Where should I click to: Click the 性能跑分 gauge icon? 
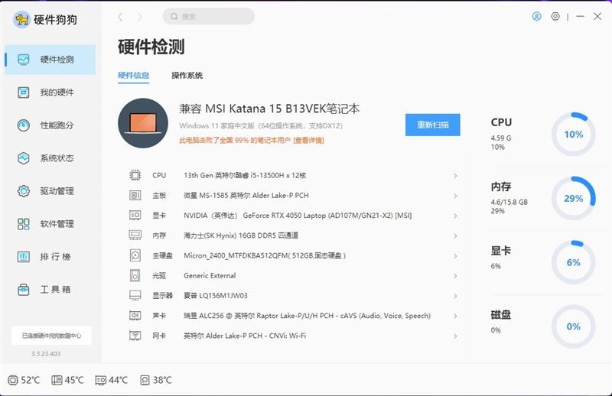tap(24, 125)
